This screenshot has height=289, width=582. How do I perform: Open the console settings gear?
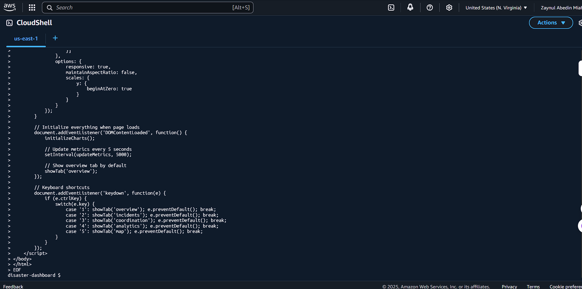click(x=449, y=8)
